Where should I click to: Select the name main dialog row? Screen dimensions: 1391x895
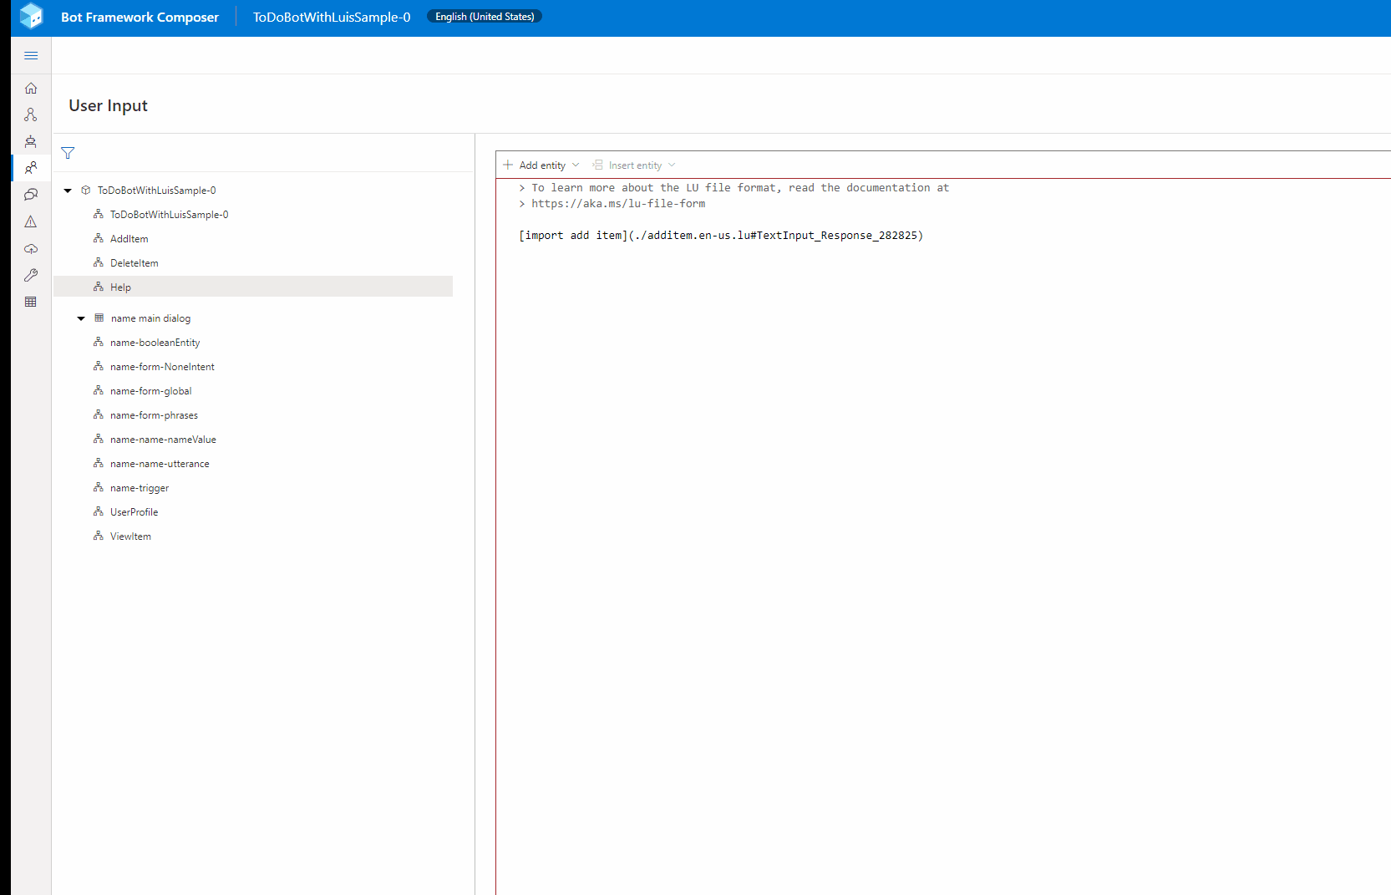tap(253, 318)
